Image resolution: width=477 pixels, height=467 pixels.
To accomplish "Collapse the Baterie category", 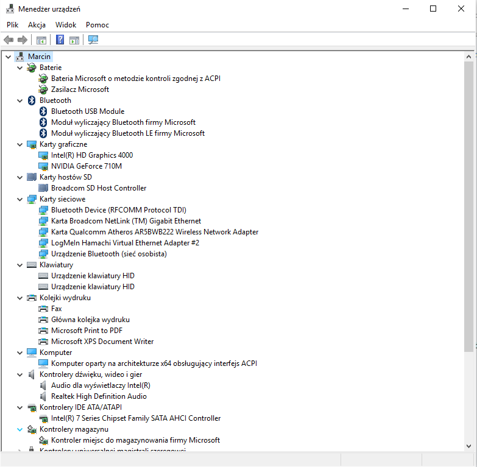I will [x=19, y=68].
